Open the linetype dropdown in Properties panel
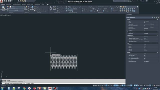 point(16,11)
